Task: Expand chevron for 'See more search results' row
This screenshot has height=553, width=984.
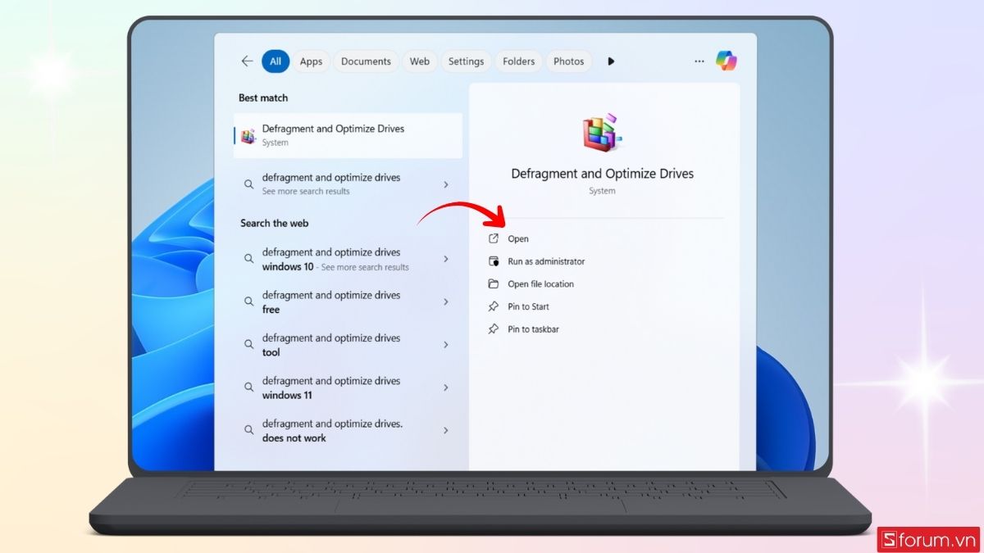Action: click(446, 184)
